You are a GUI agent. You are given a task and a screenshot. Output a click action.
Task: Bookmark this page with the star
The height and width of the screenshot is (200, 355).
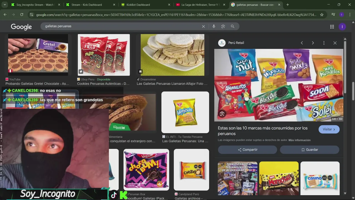pyautogui.click(x=322, y=15)
